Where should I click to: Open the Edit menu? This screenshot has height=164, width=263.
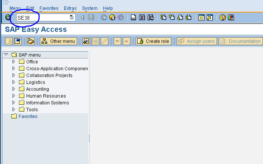(x=30, y=8)
